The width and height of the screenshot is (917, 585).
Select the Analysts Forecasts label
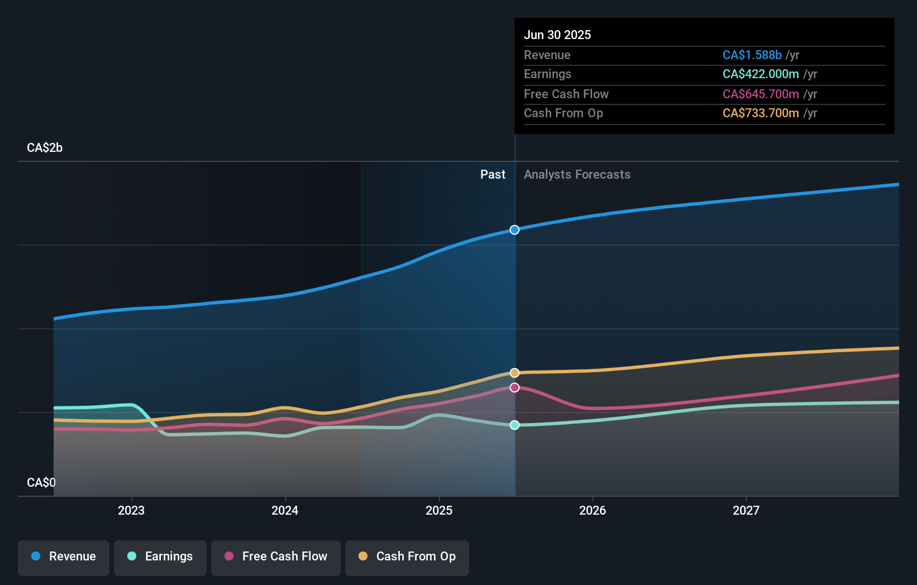click(577, 174)
